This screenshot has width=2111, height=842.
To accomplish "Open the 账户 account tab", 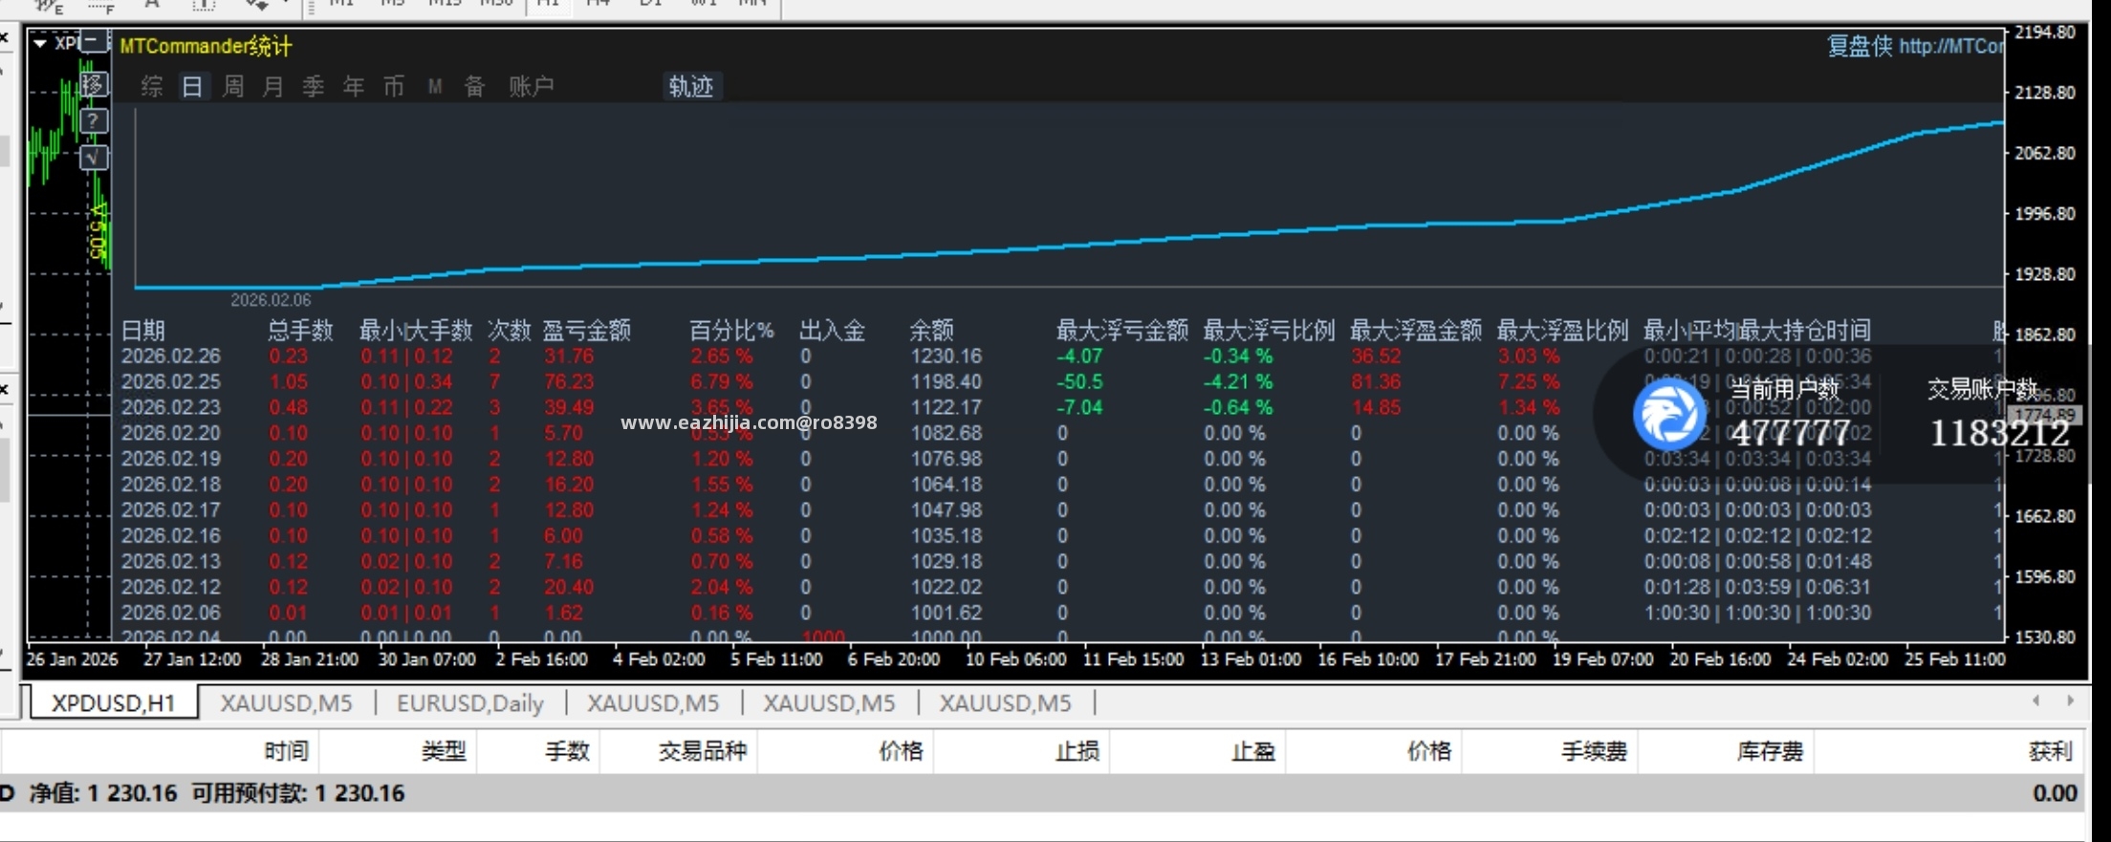I will pos(532,87).
